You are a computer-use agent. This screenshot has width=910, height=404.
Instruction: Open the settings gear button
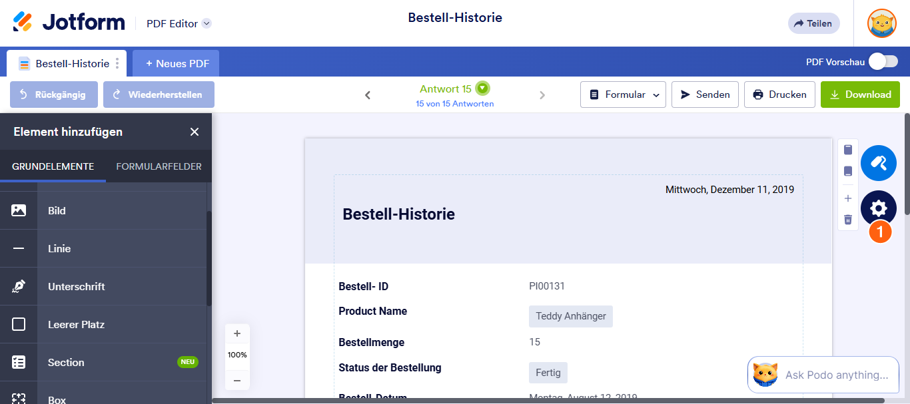(x=879, y=208)
